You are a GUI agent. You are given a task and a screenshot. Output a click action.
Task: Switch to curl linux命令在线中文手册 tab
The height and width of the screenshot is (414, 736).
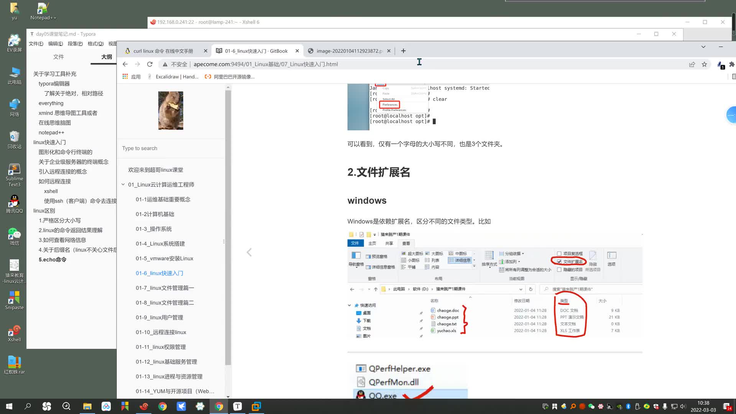tap(165, 51)
